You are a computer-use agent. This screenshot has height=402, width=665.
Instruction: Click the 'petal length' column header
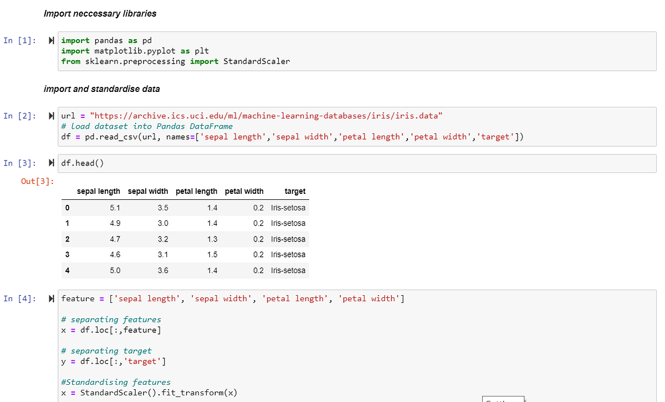coord(196,191)
